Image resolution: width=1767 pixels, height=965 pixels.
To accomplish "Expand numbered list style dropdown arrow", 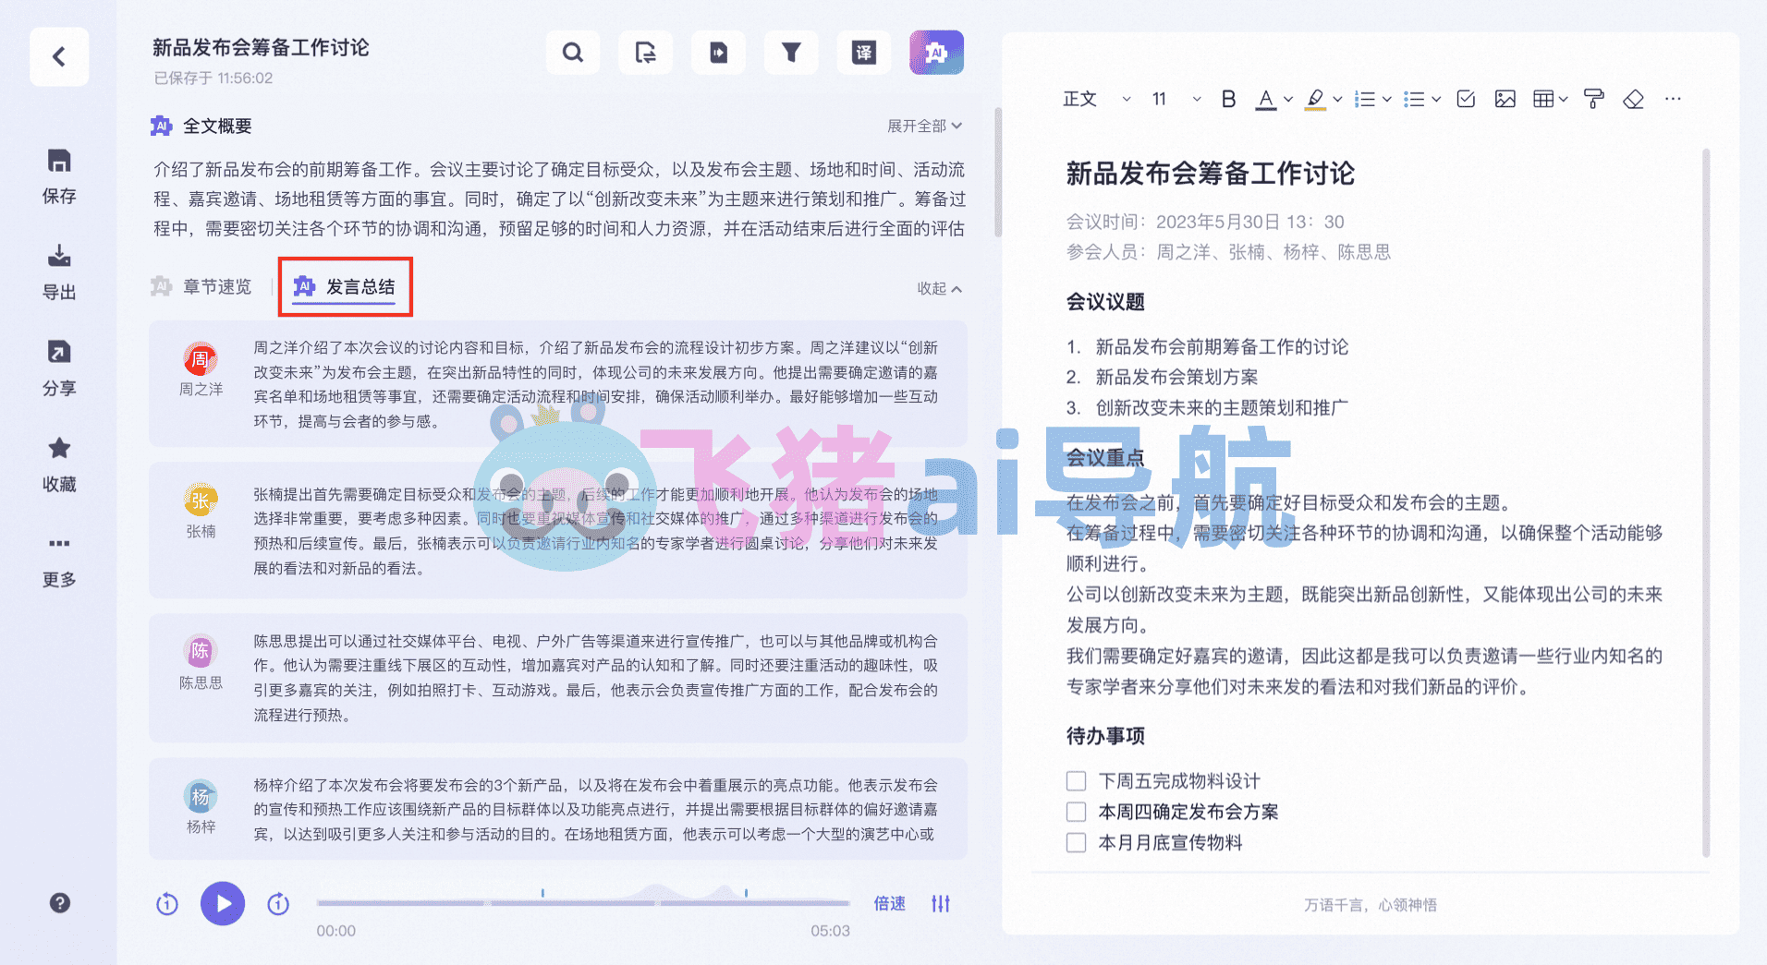I will pos(1386,99).
